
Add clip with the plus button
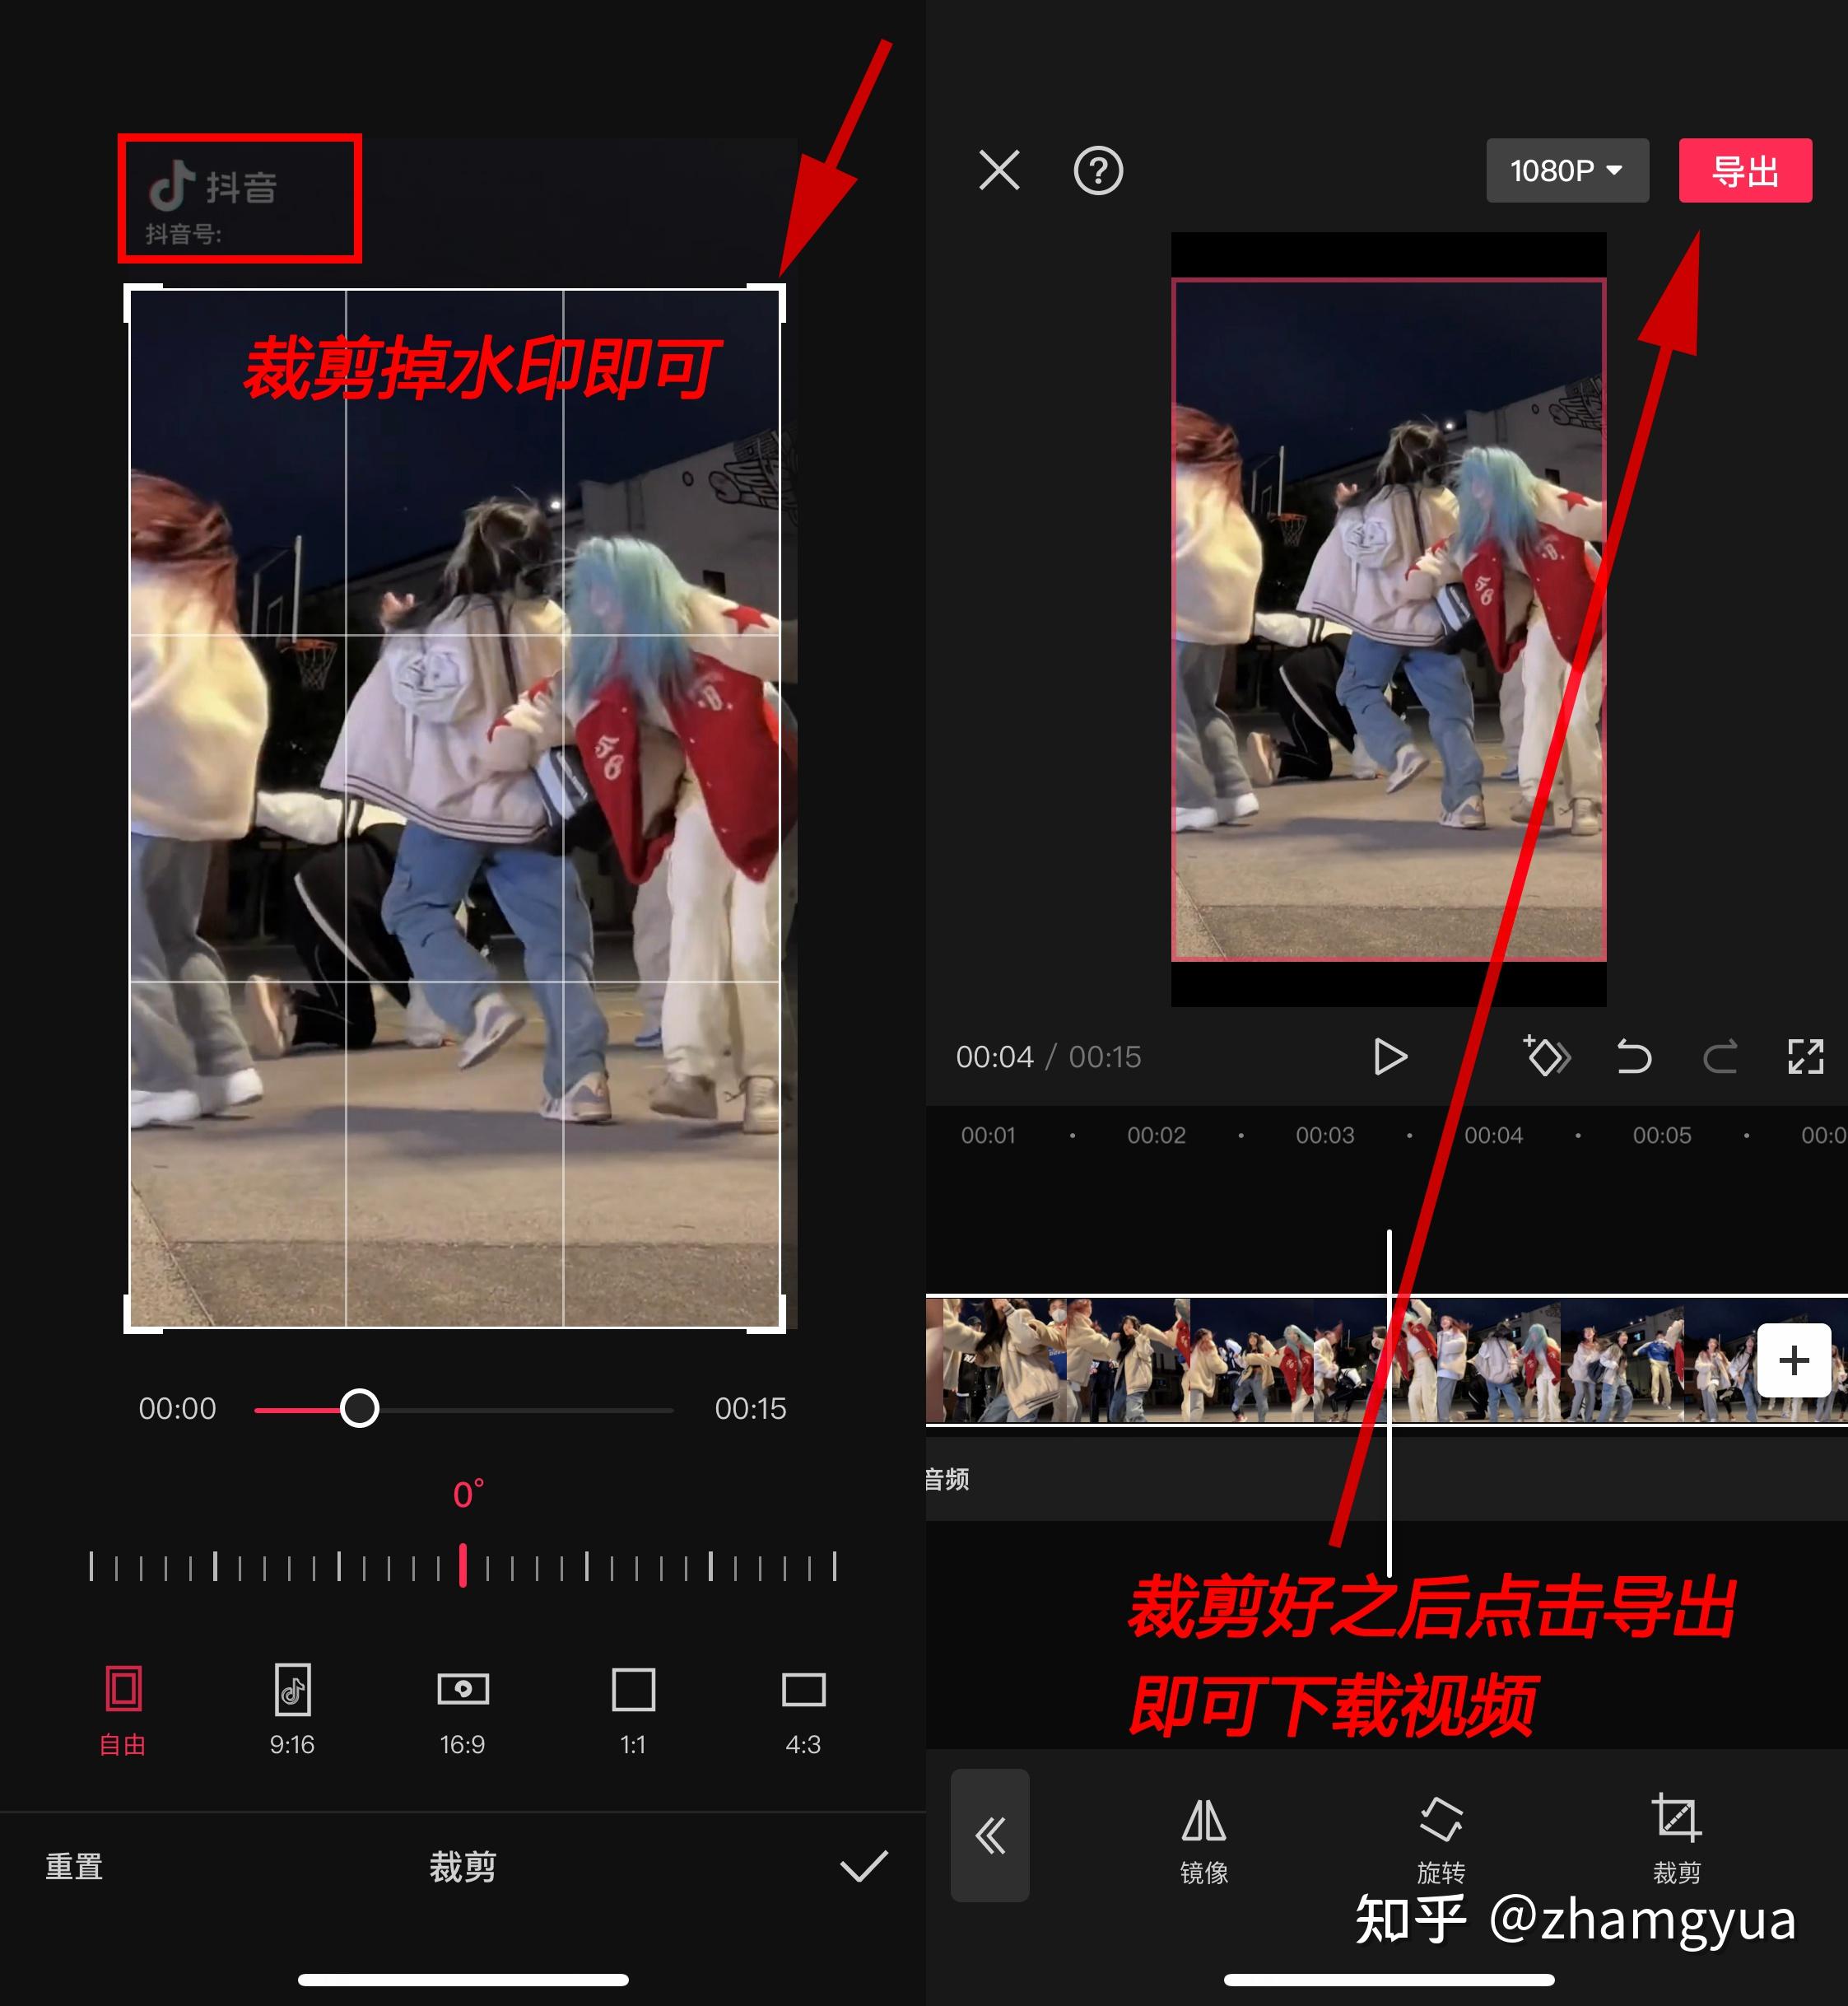pos(1793,1360)
